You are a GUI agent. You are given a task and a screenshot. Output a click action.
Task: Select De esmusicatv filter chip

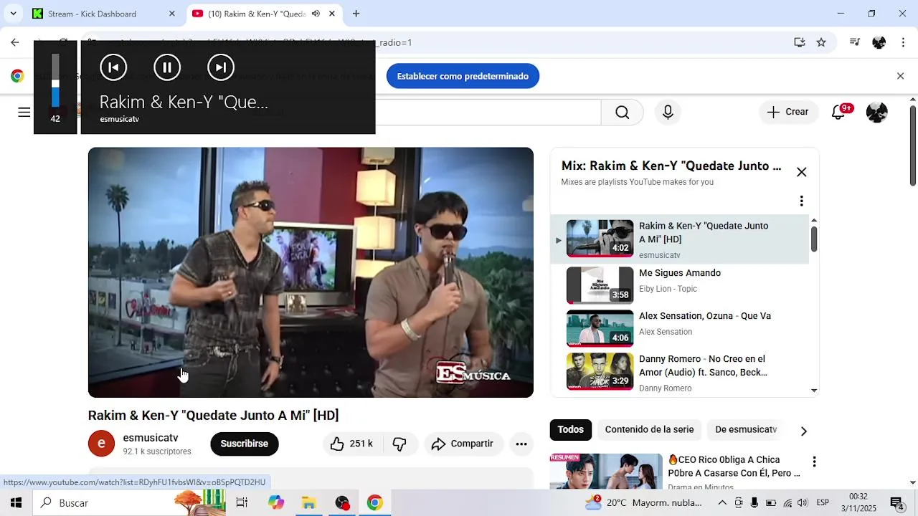pyautogui.click(x=746, y=429)
